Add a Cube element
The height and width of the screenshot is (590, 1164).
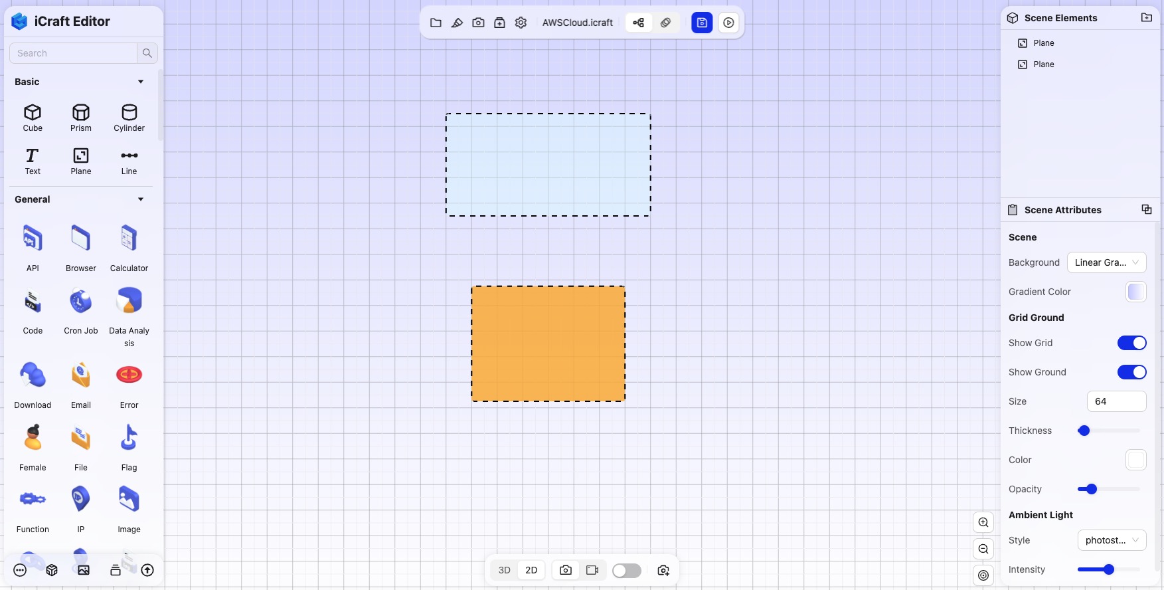(33, 118)
